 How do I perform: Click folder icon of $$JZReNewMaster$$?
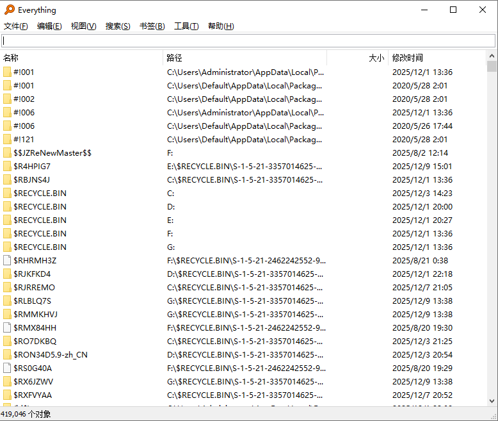point(7,153)
